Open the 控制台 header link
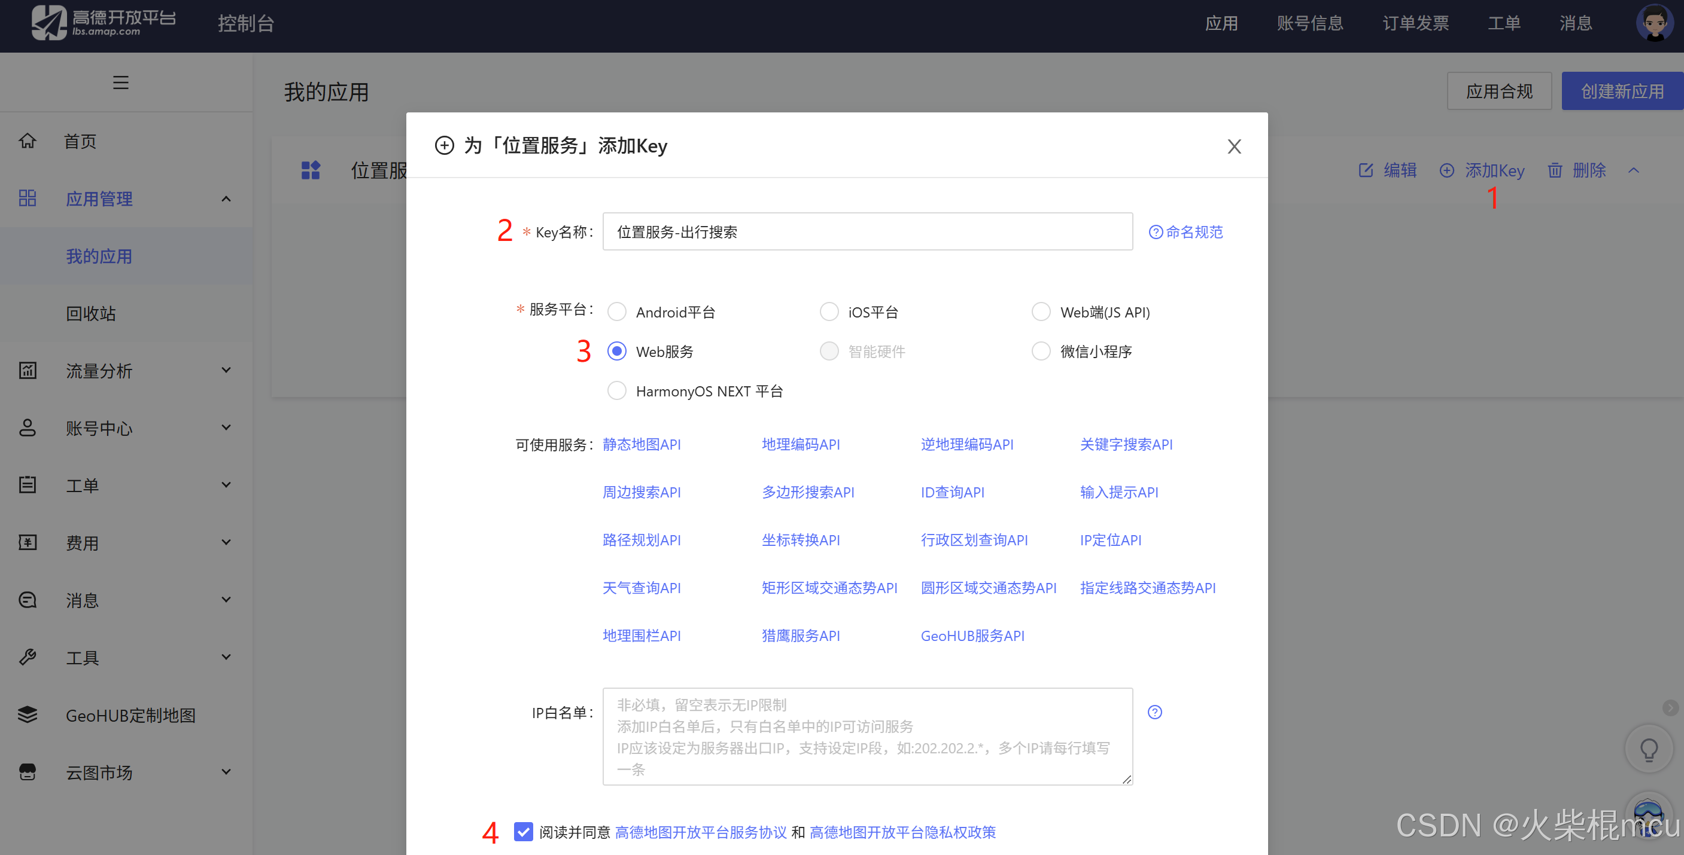1684x855 pixels. [246, 23]
